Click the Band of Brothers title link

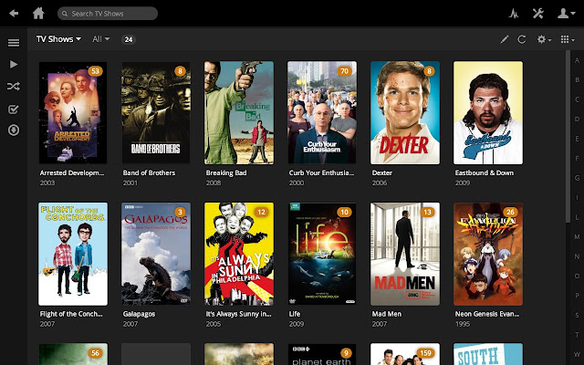(x=149, y=172)
